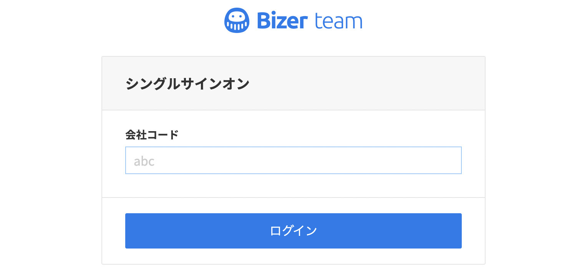Click the Bizer robot mascot icon

[236, 20]
